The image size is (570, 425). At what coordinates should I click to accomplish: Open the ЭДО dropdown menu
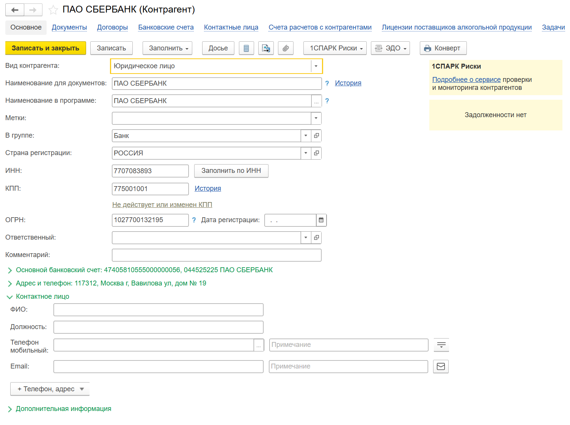(390, 48)
